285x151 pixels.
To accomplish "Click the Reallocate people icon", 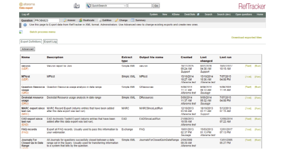I will (81, 20).
